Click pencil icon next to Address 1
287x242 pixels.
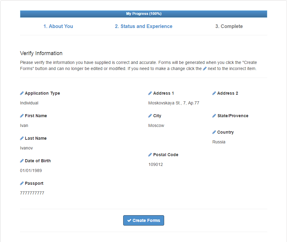150,93
